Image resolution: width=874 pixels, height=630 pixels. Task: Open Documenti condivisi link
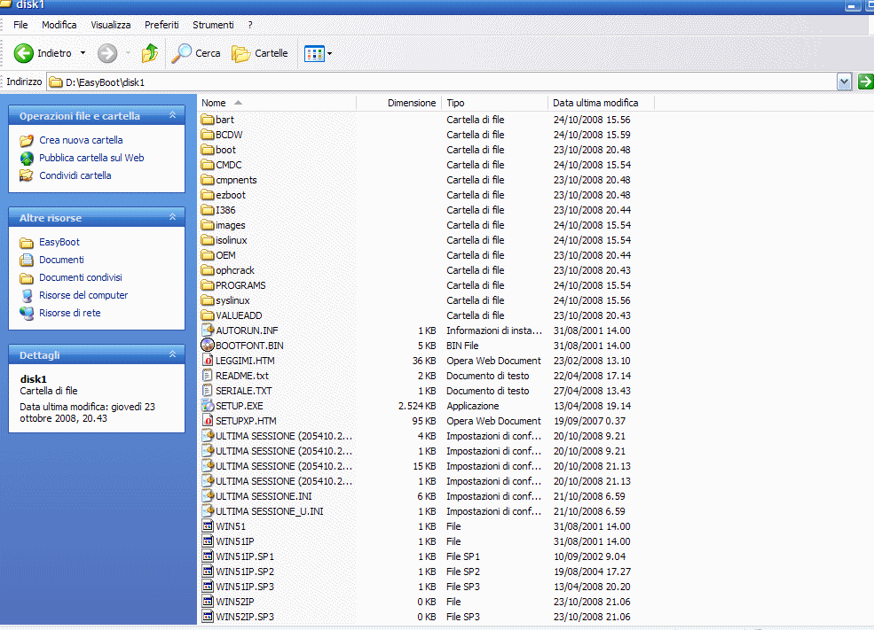coord(80,277)
